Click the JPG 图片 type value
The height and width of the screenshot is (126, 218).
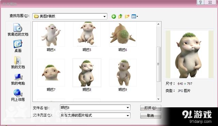[x=184, y=91]
